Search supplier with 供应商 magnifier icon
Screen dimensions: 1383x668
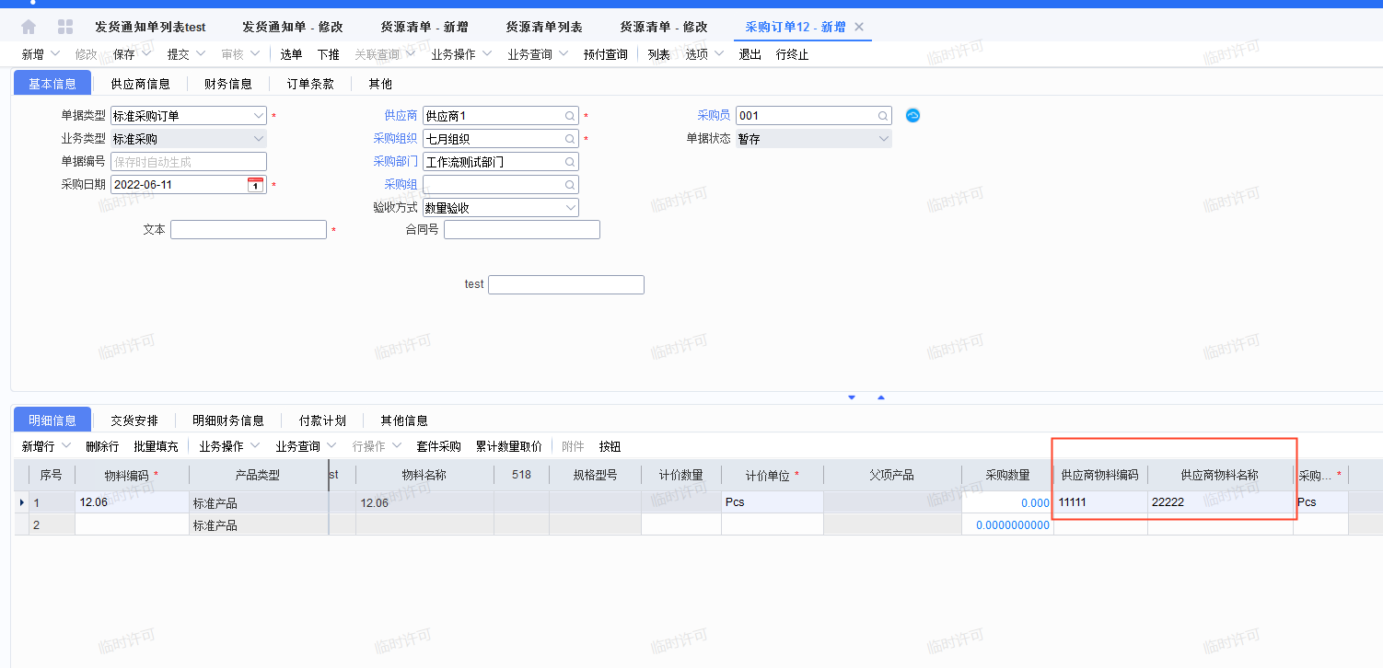coord(570,116)
